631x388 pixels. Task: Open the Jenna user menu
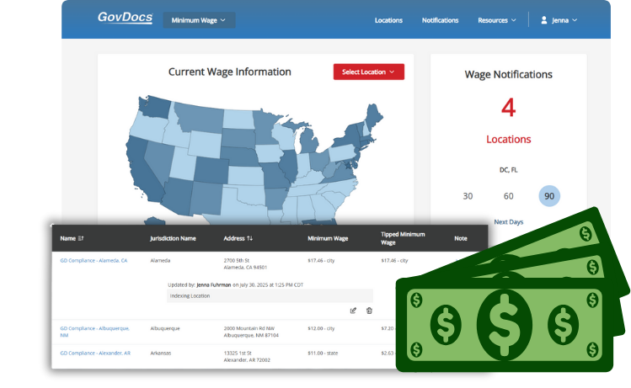pyautogui.click(x=559, y=20)
